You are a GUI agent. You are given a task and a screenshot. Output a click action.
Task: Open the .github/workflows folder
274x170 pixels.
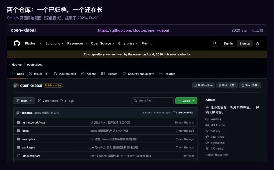(34, 123)
